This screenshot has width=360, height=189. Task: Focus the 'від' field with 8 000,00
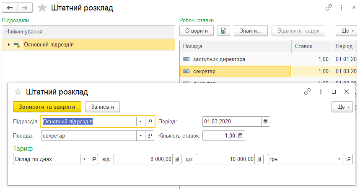coord(143,159)
